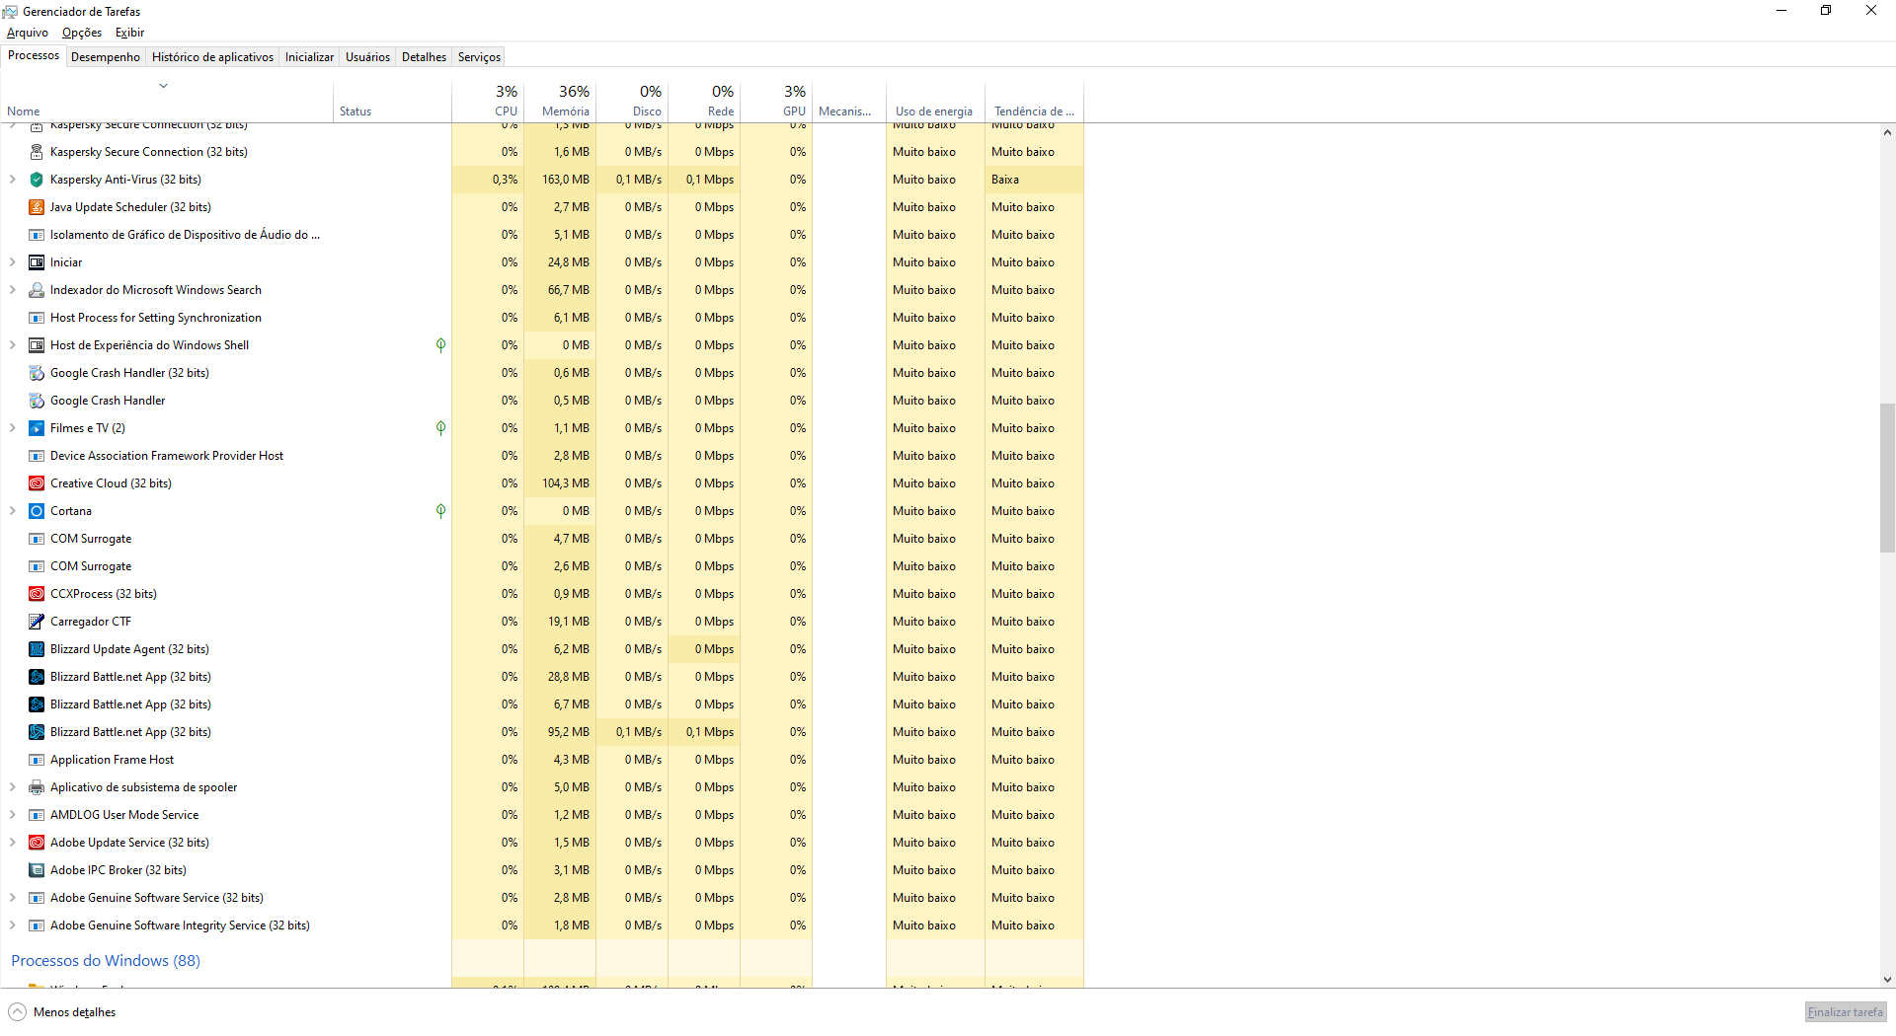Image resolution: width=1896 pixels, height=1036 pixels.
Task: Click Kaspersky Secure Connection 1,6 MB row icon
Action: point(37,152)
